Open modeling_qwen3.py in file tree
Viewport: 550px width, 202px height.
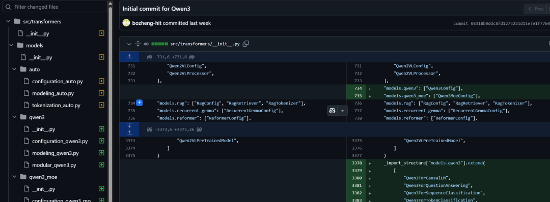(x=56, y=153)
